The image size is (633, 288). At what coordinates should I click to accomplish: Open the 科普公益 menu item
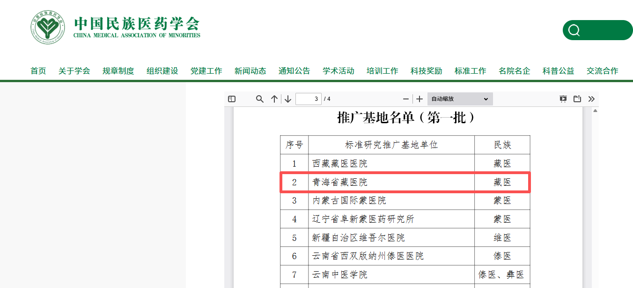[559, 71]
